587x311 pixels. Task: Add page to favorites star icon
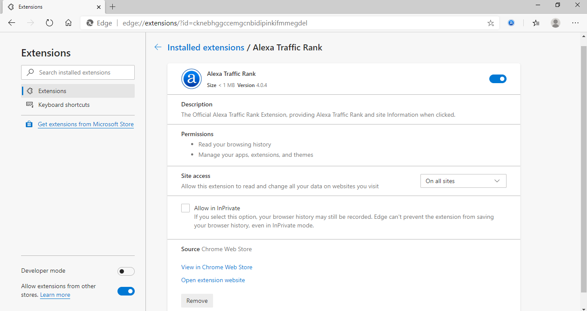(491, 23)
